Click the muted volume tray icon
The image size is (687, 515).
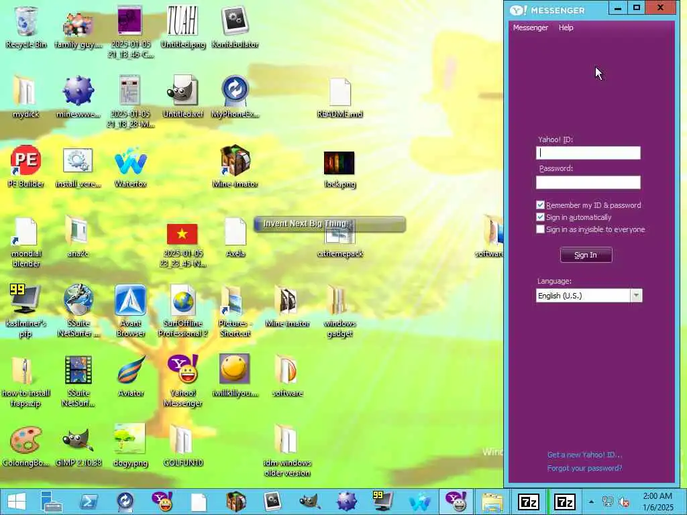[623, 502]
